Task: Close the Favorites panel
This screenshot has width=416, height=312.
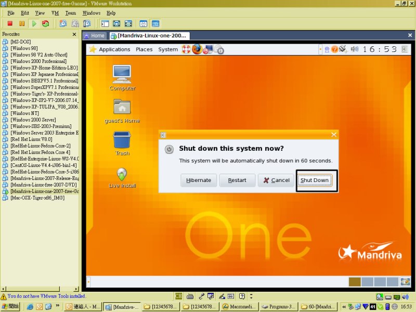Action: point(74,34)
